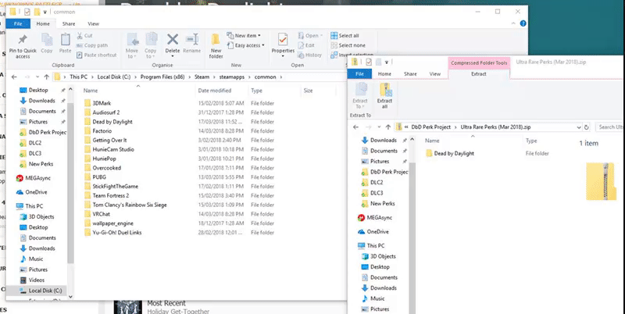Screen dimensions: 625x314
Task: Click Extract To in the zip window
Action: pyautogui.click(x=360, y=96)
